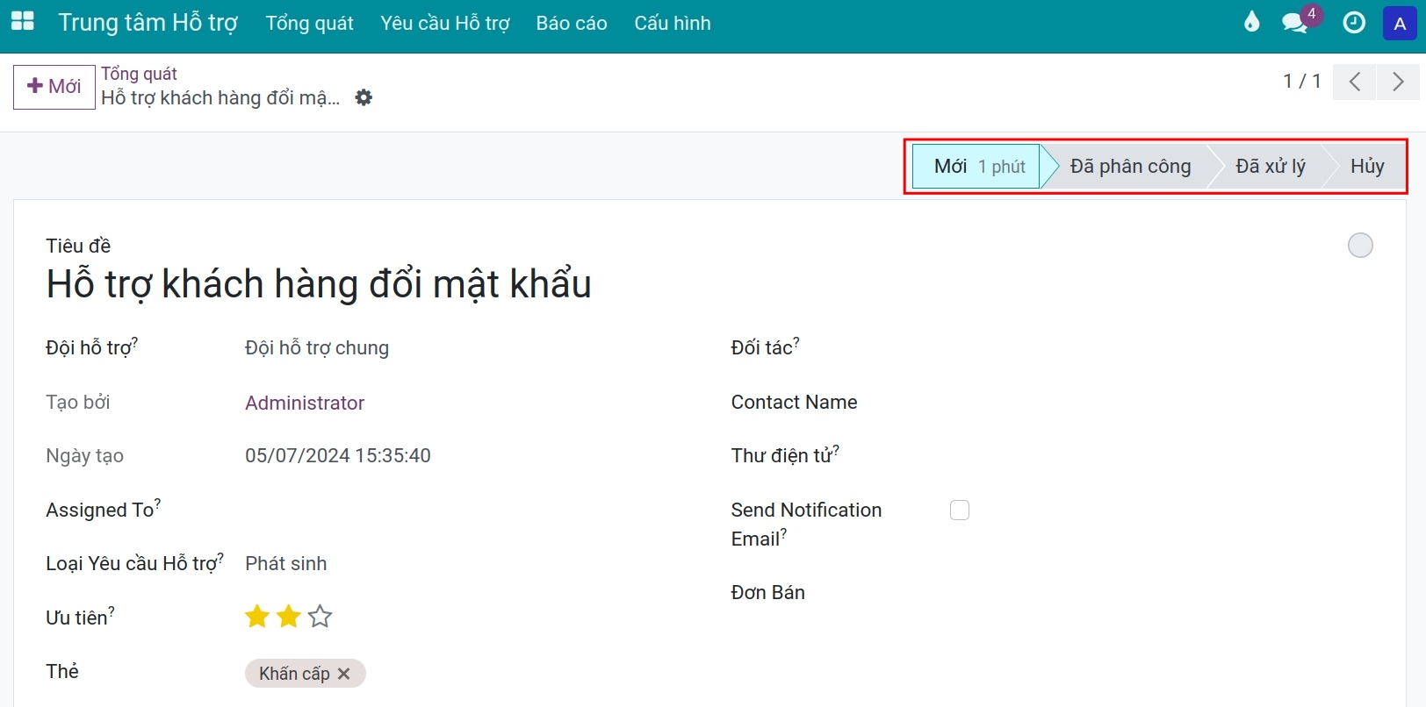1426x707 pixels.
Task: Click the + Mới button
Action: click(x=54, y=87)
